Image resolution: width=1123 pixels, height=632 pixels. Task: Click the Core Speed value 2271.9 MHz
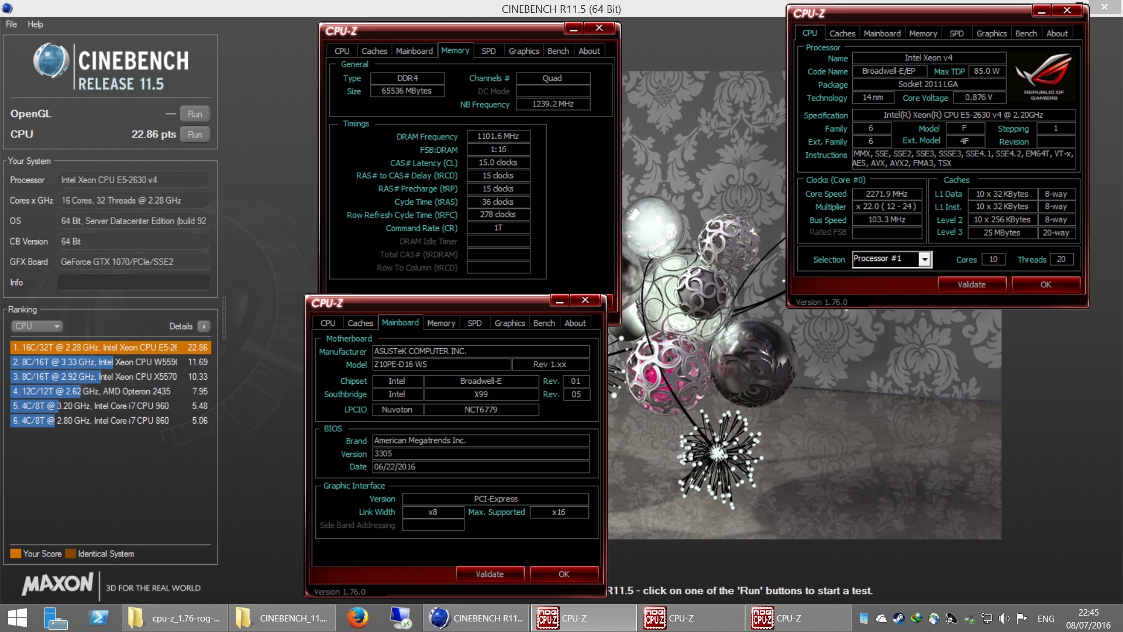click(x=887, y=194)
